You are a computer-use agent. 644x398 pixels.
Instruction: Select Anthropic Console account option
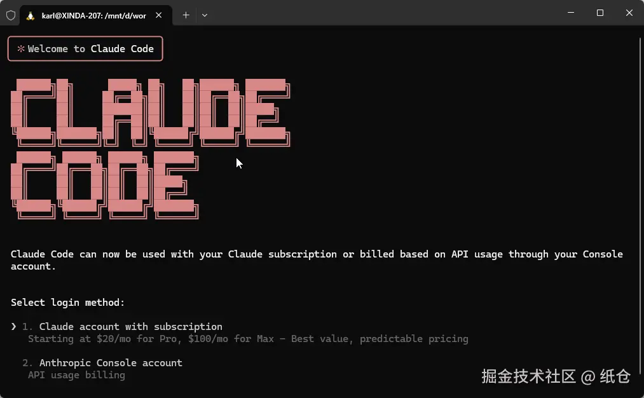point(102,362)
